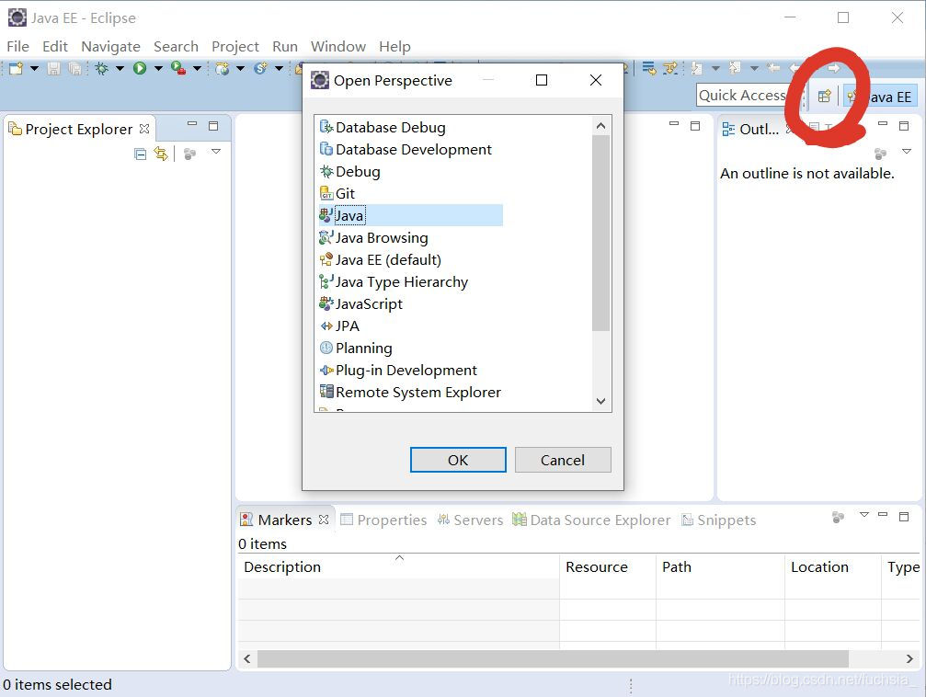The image size is (926, 697).
Task: Maximize the Markers view panel
Action: pos(904,517)
